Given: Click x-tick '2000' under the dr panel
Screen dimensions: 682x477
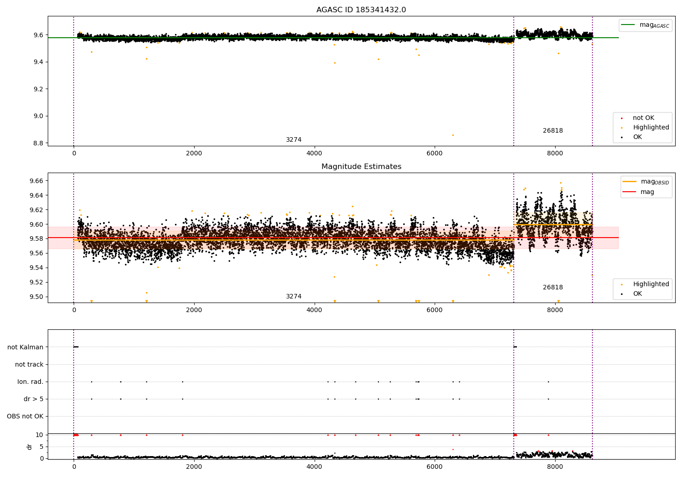Looking at the screenshot, I should pos(194,467).
